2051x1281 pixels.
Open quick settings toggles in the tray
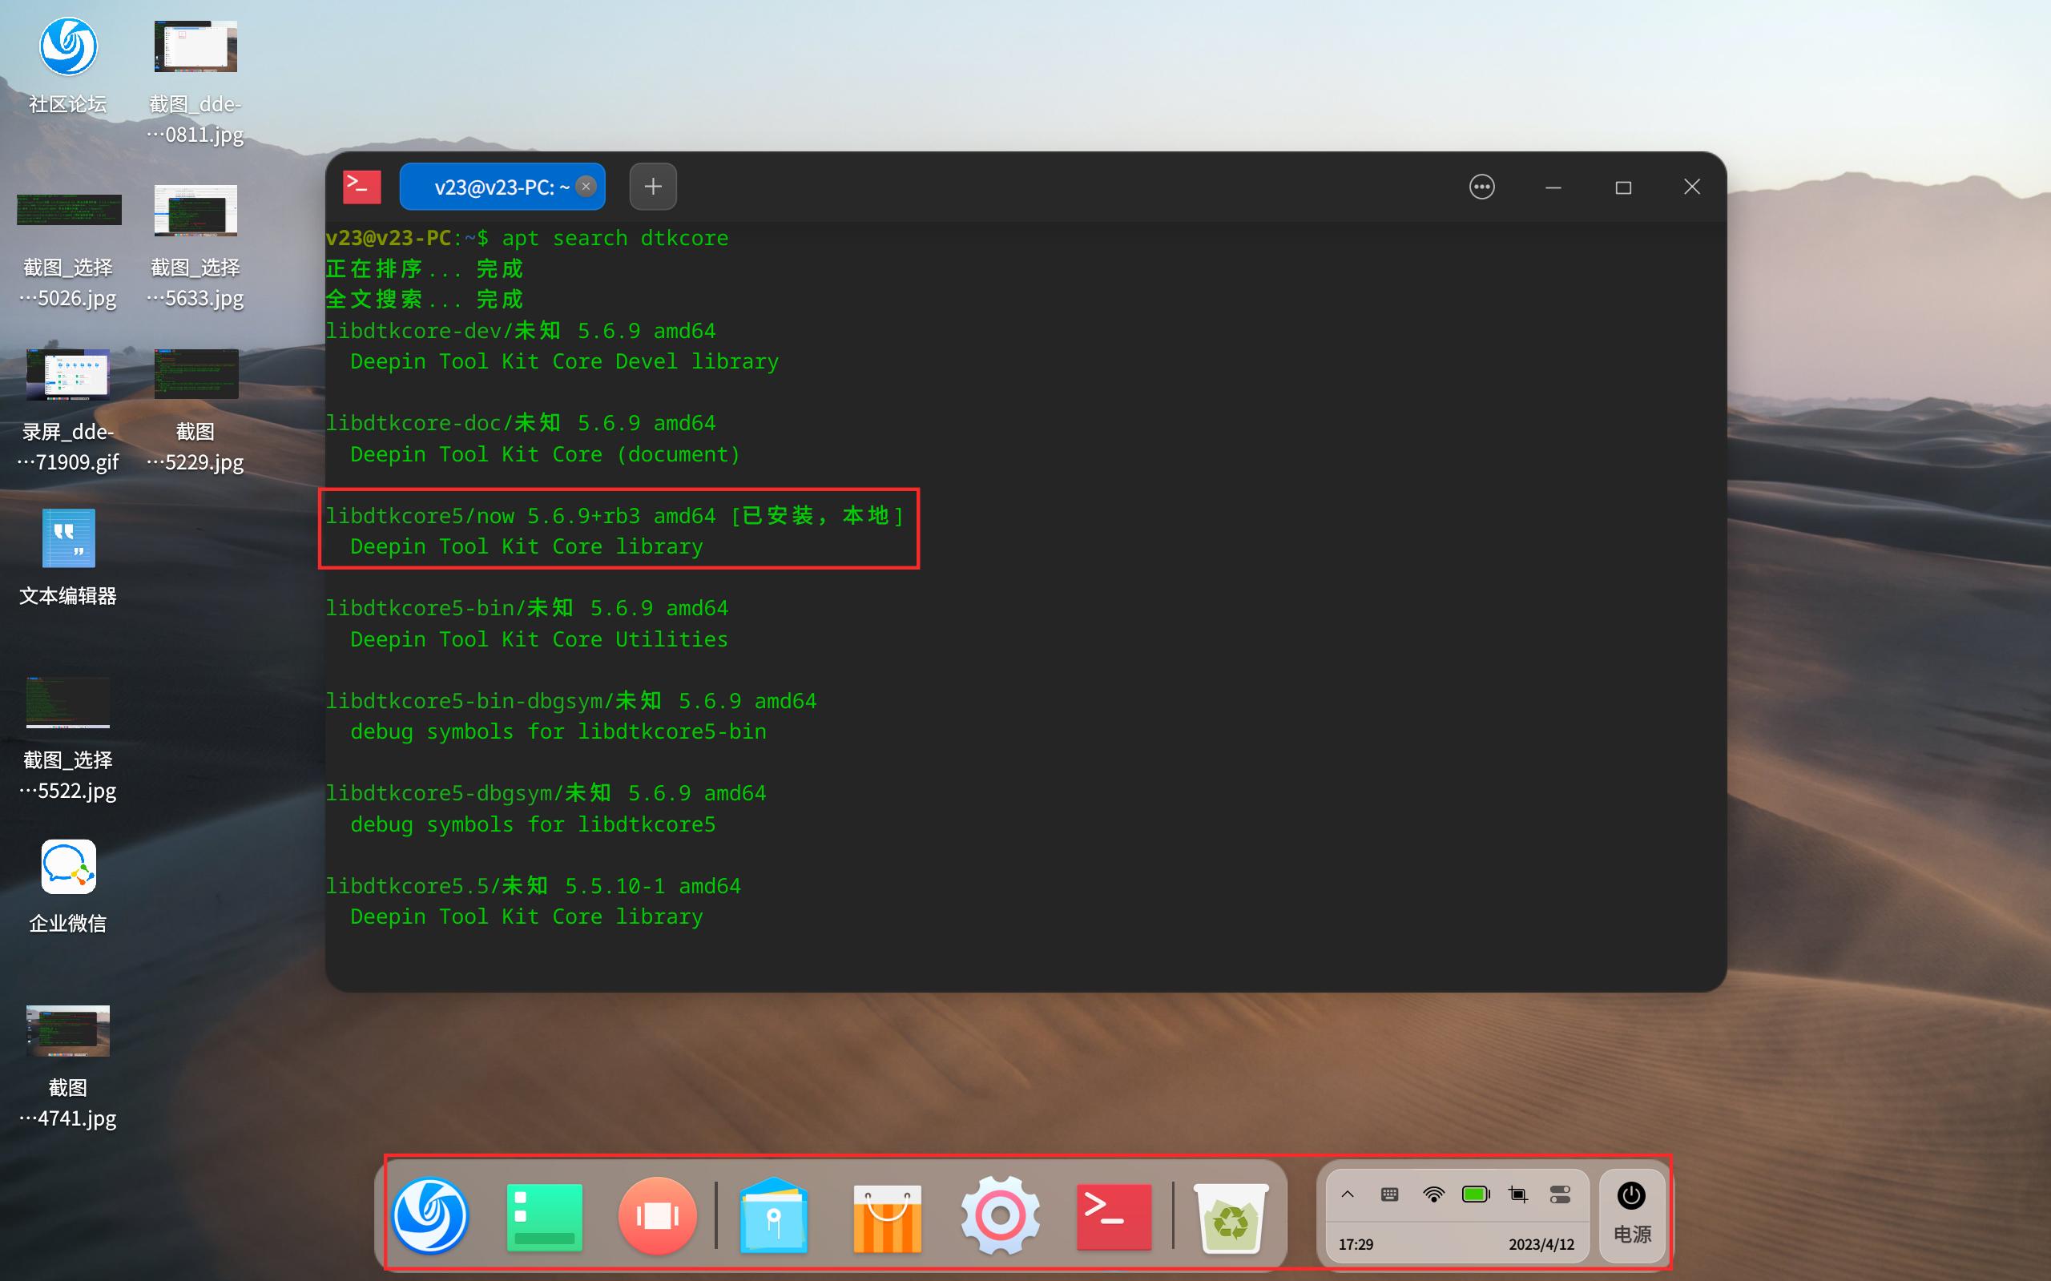coord(1560,1193)
